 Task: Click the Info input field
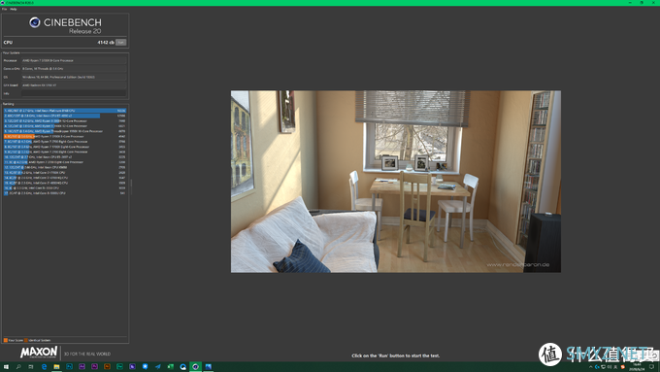tap(74, 93)
